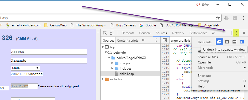Switch to the Network tab
The width and height of the screenshot is (248, 100).
pyautogui.click(x=178, y=33)
